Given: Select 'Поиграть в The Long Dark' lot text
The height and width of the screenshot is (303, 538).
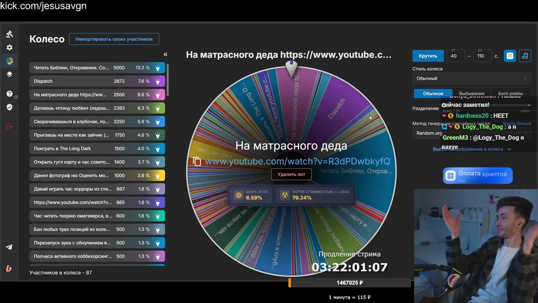Looking at the screenshot, I should [62, 149].
